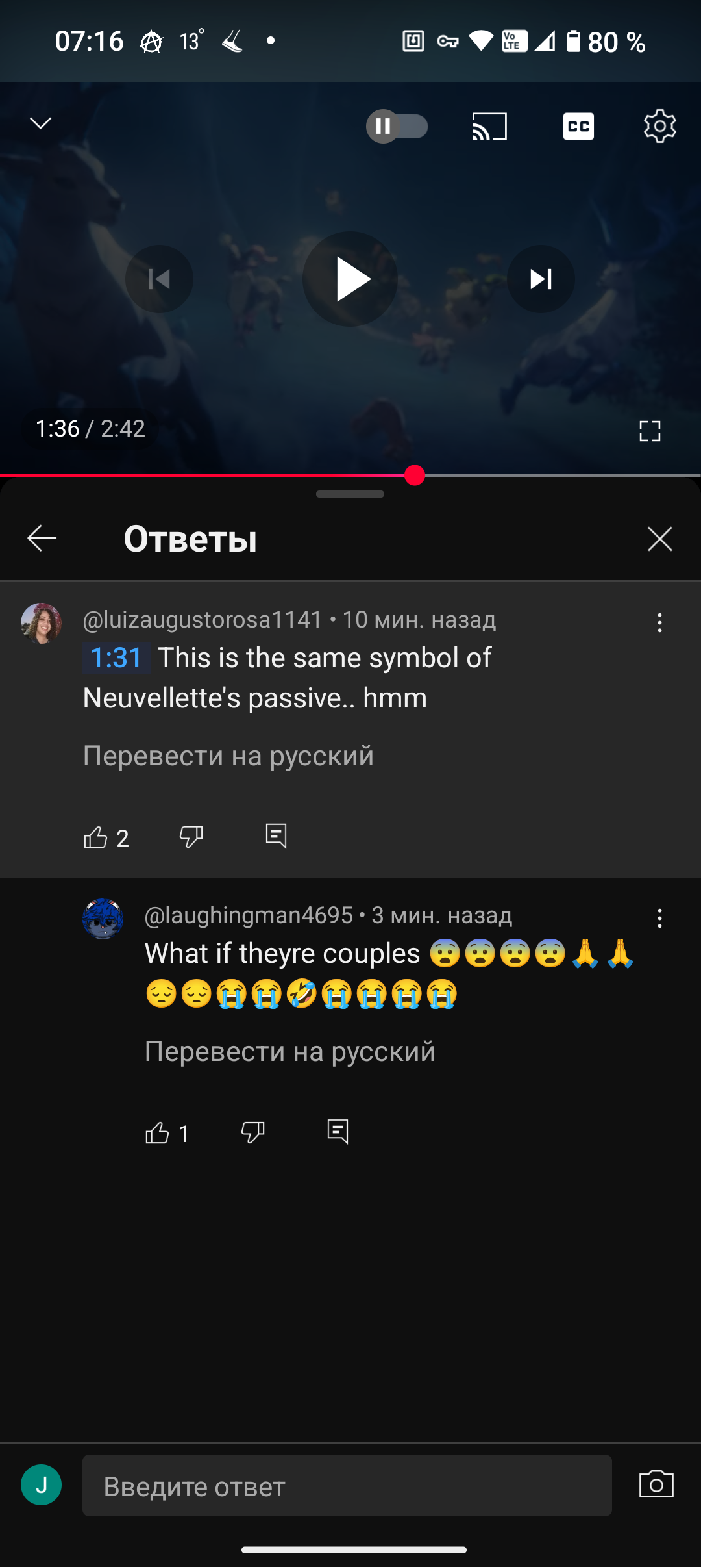Image resolution: width=701 pixels, height=1567 pixels.
Task: Tap the Cast to device icon
Action: [x=489, y=127]
